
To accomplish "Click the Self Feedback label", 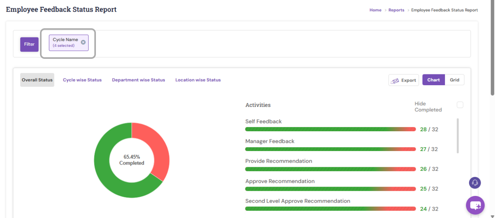I will click(x=264, y=122).
